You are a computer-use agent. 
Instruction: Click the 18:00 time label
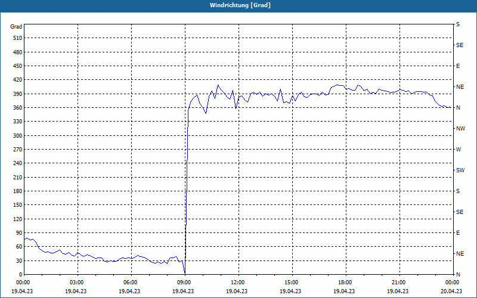point(346,283)
